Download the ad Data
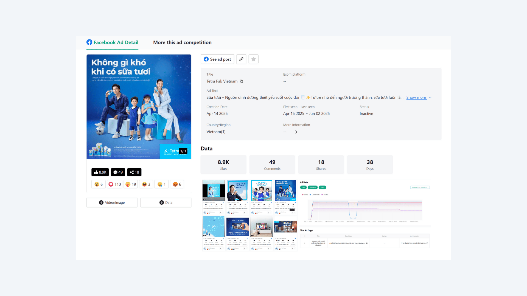The image size is (527, 296). point(166,203)
